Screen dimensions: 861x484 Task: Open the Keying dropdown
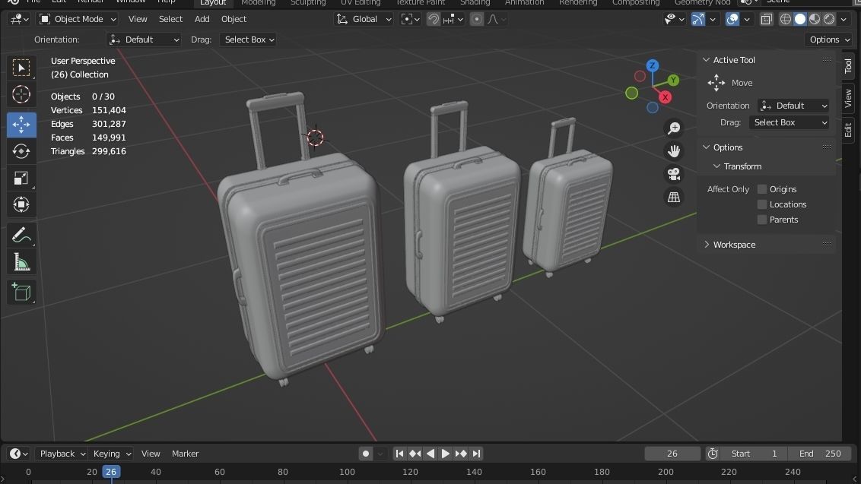[x=112, y=454]
